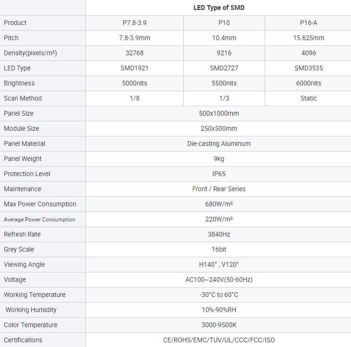This screenshot has width=351, height=347.
Task: Select the 3840Hz refresh rate value
Action: click(x=219, y=234)
